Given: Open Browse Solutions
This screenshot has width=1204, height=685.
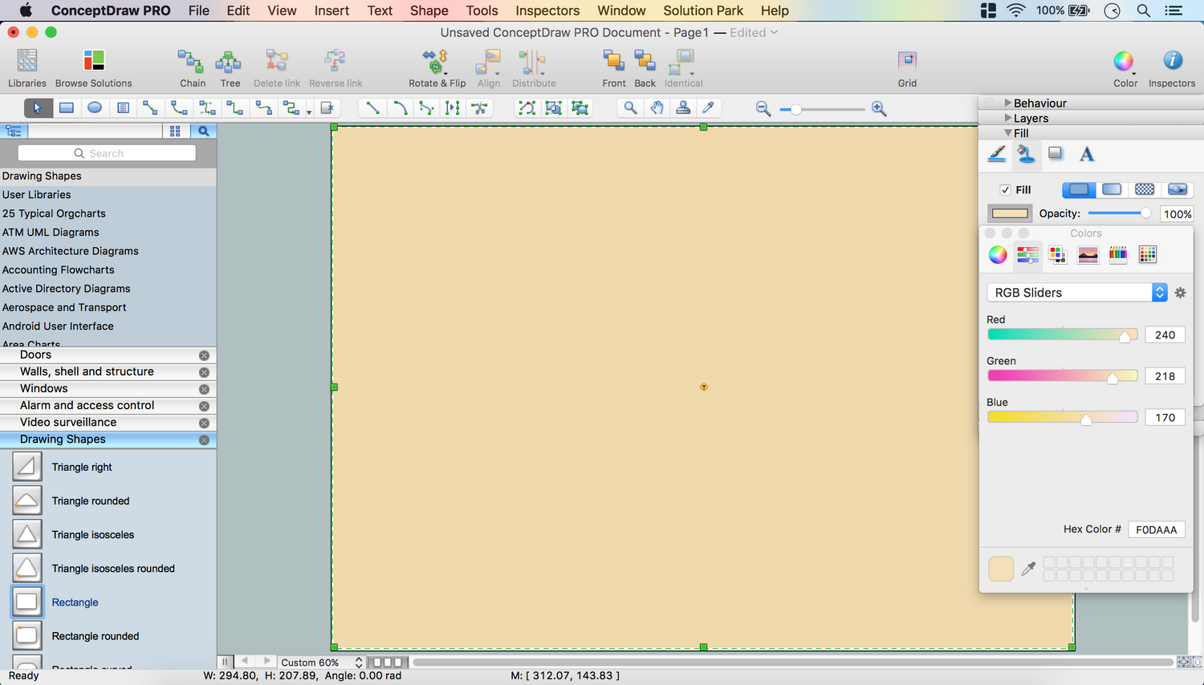Looking at the screenshot, I should pos(94,67).
